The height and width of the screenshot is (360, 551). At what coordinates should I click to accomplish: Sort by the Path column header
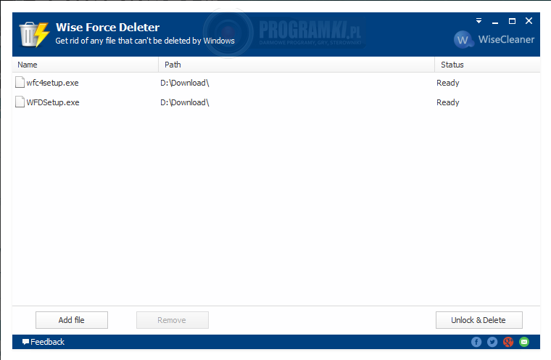pyautogui.click(x=297, y=65)
